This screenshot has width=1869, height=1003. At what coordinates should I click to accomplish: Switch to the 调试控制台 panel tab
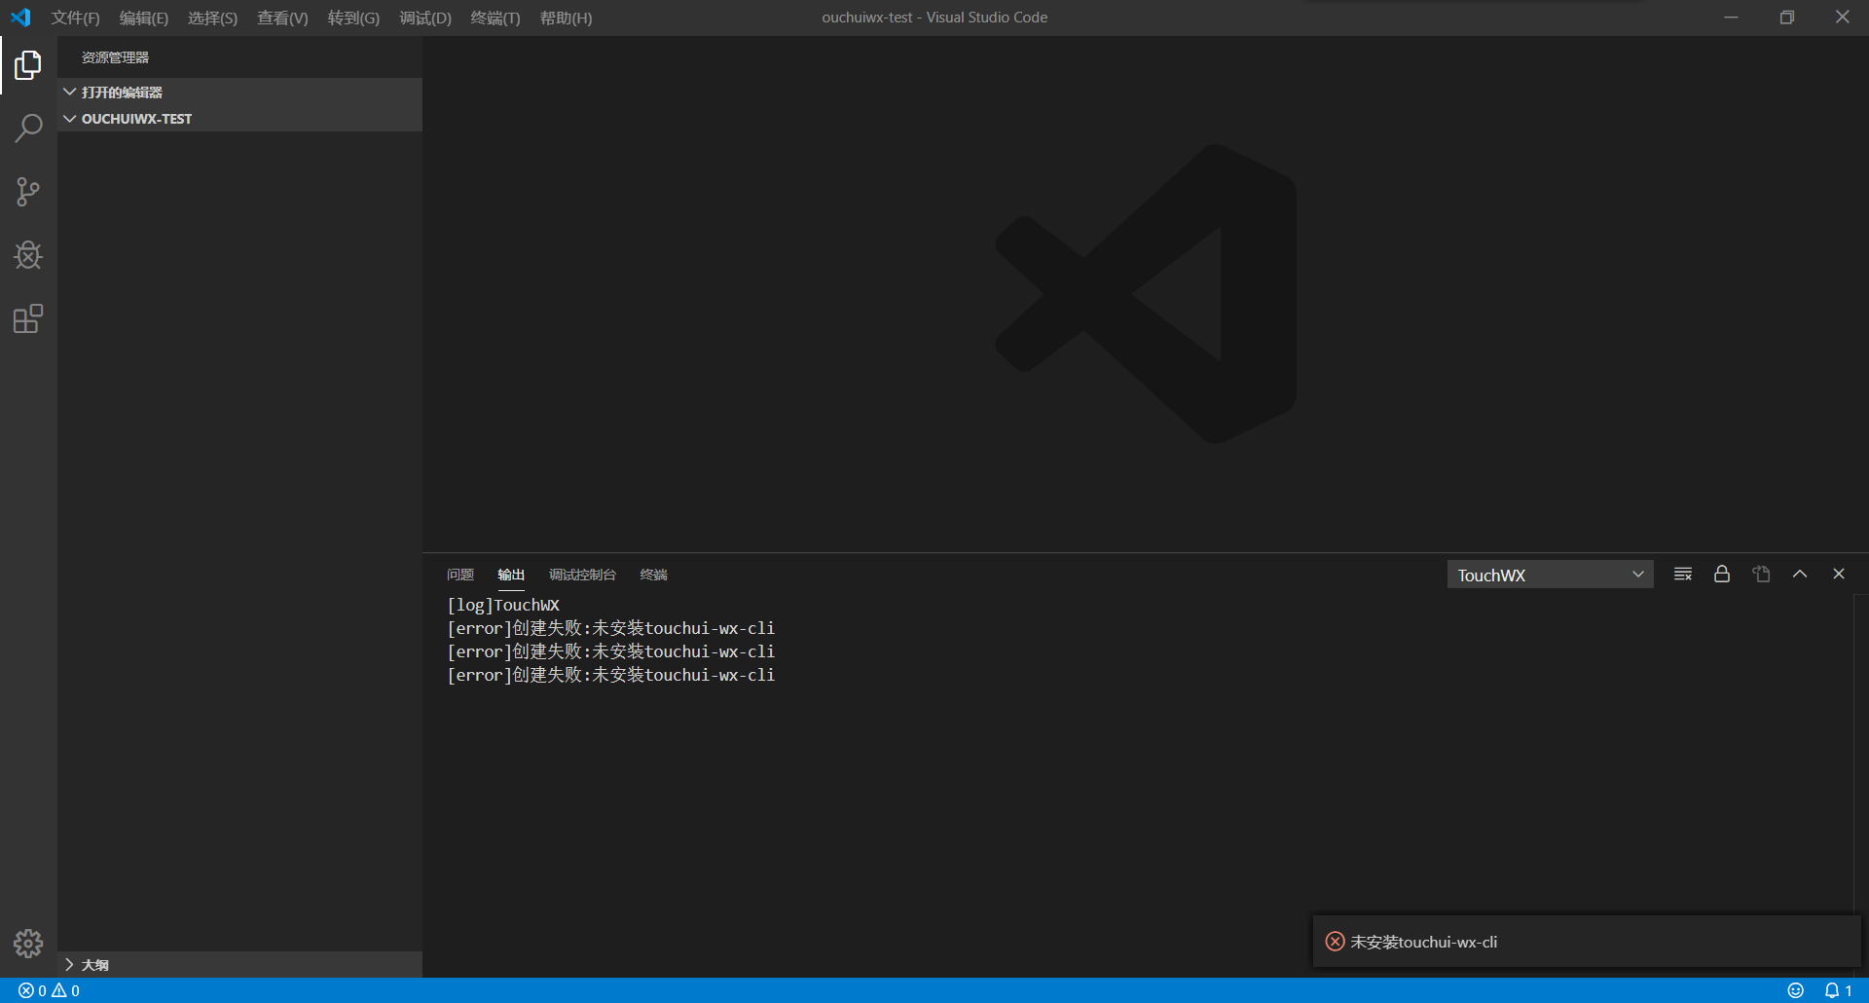(582, 575)
